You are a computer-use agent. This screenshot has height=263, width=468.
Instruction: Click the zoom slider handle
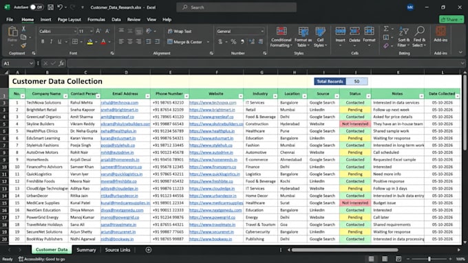point(429,259)
